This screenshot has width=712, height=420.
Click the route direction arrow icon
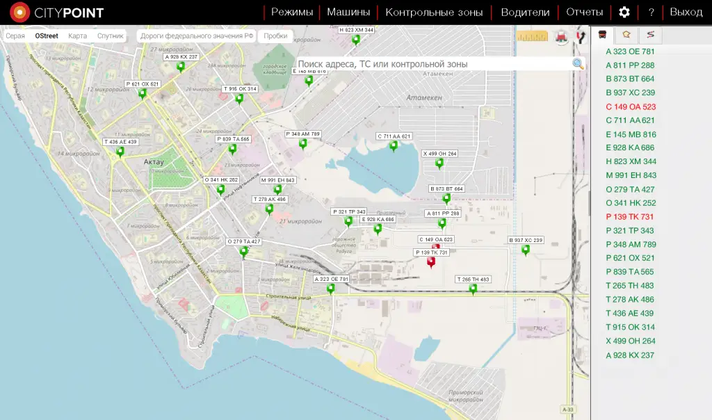pyautogui.click(x=581, y=37)
